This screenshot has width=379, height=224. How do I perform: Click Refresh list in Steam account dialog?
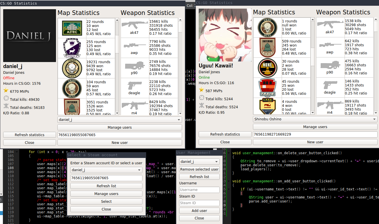pyautogui.click(x=106, y=186)
